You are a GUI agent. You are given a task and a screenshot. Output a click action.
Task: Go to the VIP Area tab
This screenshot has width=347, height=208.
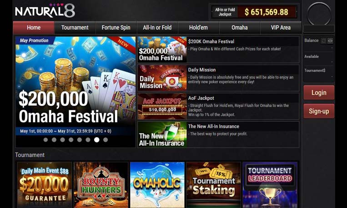click(281, 28)
